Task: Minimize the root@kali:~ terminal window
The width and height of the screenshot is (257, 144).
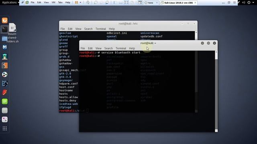Action: point(202,43)
